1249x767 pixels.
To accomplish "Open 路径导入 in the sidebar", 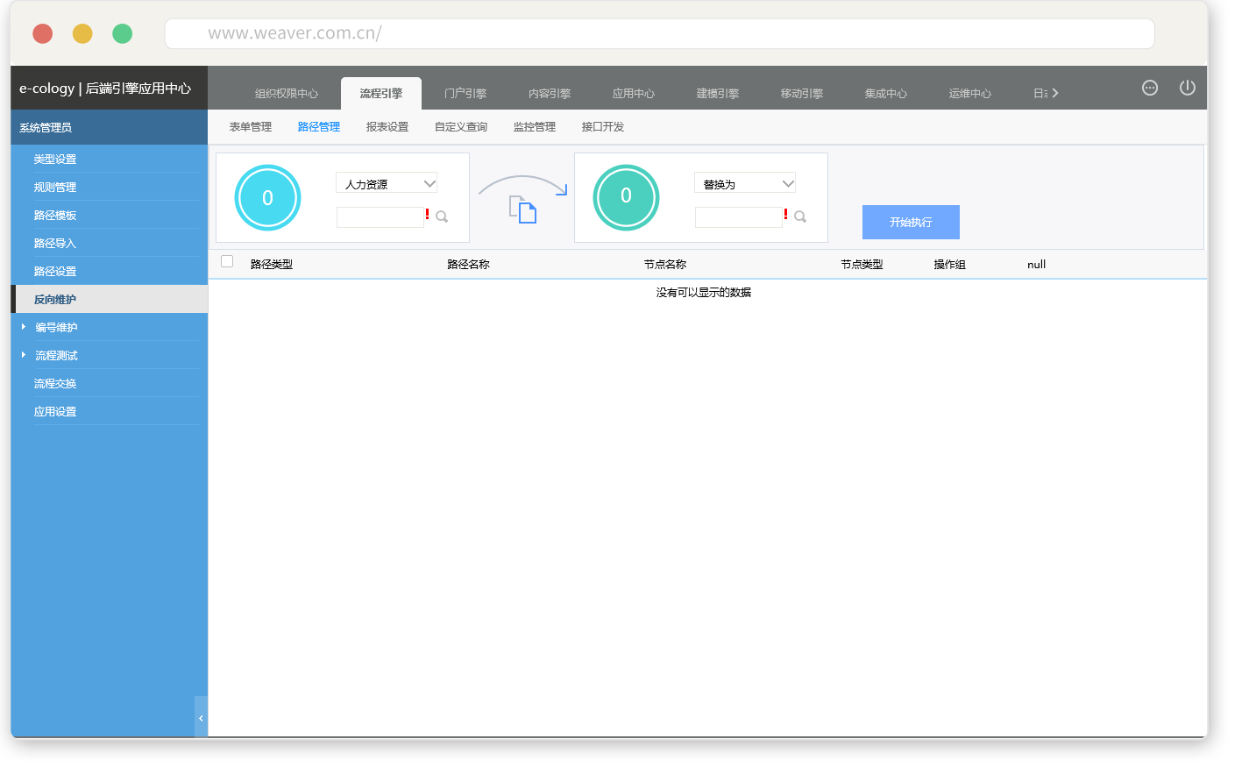I will tap(55, 244).
